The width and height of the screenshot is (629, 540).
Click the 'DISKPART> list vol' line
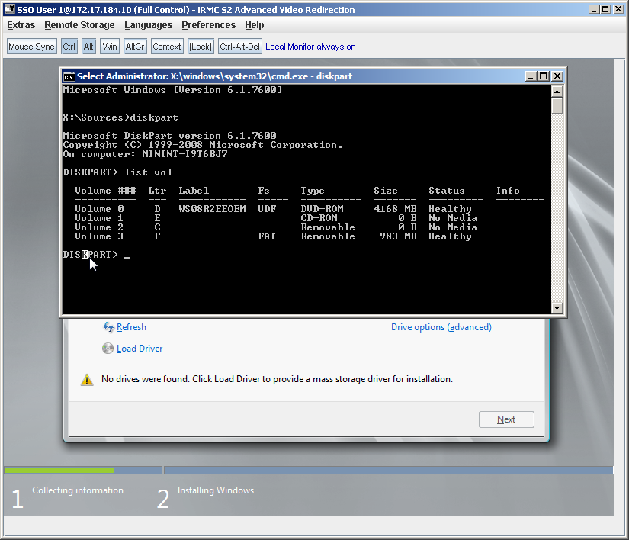[x=118, y=172]
